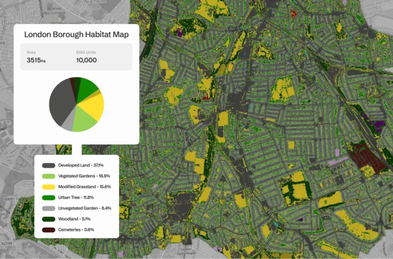Click the BNG Units value 10,000

(86, 60)
